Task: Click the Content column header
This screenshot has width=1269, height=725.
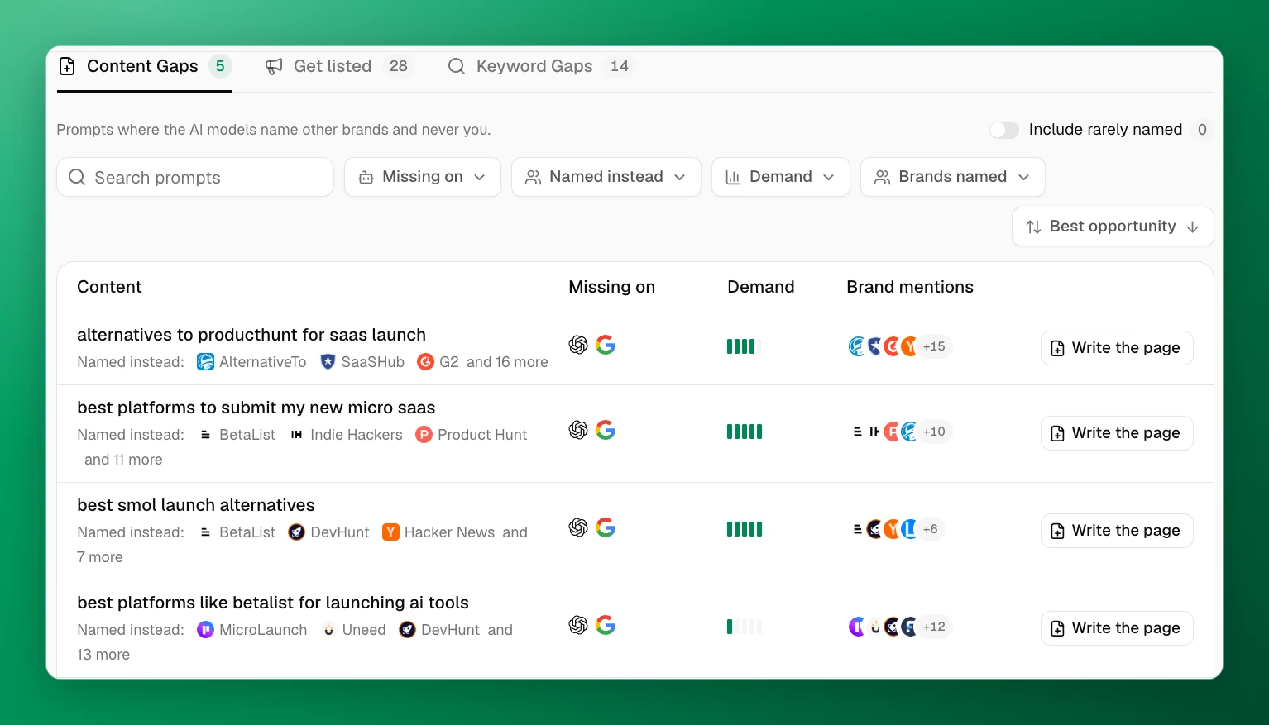Action: (109, 287)
